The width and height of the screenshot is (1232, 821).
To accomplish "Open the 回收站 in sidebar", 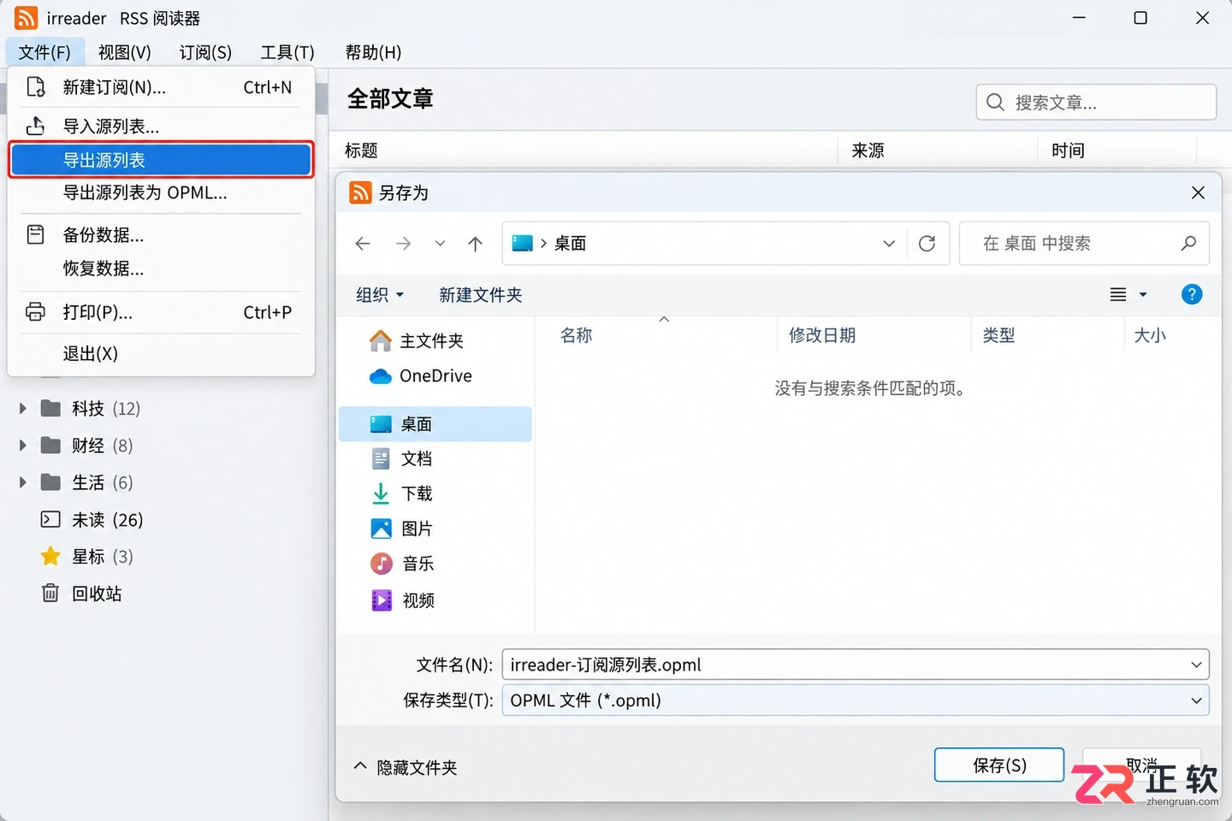I will [x=81, y=594].
